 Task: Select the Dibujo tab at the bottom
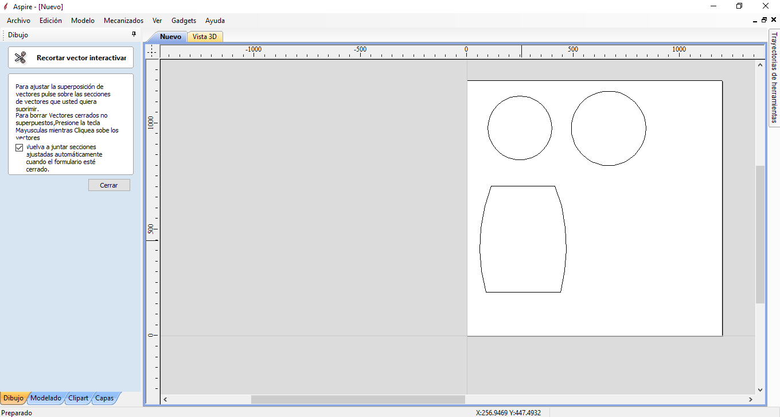[x=13, y=398]
